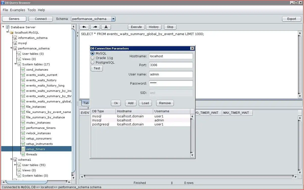Viewport: 304px width, 190px height.
Task: Click the localhost:MySQL folder icon
Action: 12,33
